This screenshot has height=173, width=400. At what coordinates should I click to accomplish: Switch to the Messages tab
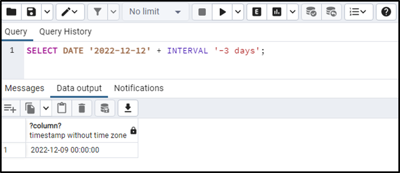click(24, 88)
